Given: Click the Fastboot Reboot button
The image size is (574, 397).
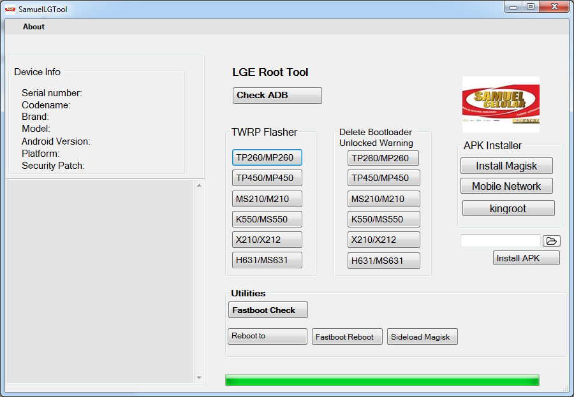Looking at the screenshot, I should click(x=347, y=336).
